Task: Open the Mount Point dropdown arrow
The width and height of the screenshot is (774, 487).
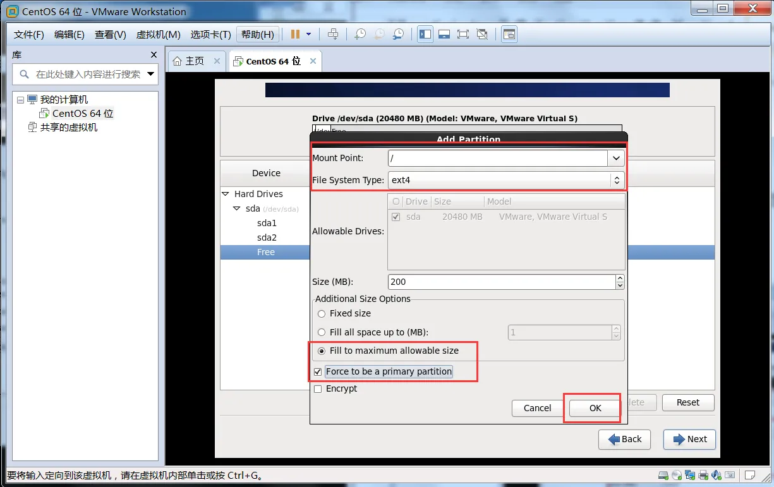Action: click(x=616, y=158)
